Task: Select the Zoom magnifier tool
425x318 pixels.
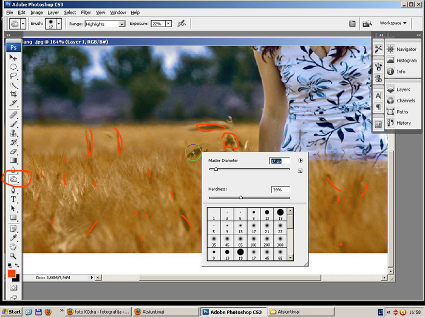Action: (x=13, y=256)
